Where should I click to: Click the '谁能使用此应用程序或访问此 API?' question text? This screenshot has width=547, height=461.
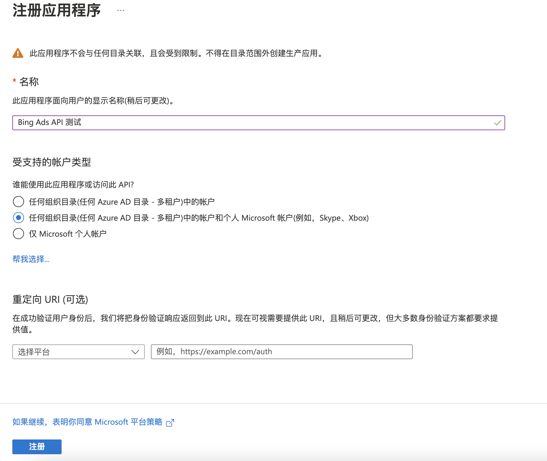[73, 185]
